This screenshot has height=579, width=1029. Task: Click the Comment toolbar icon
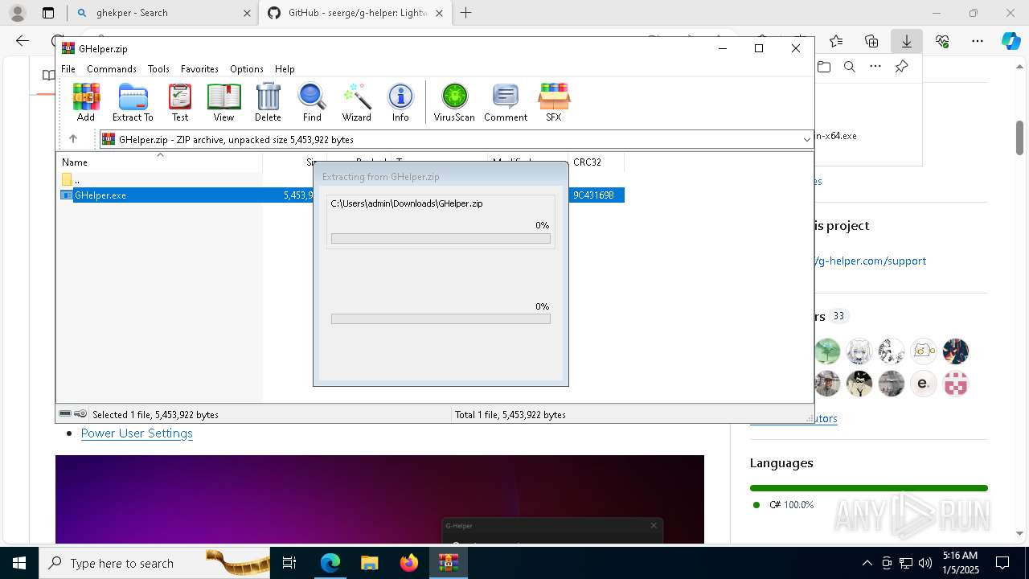coord(506,102)
